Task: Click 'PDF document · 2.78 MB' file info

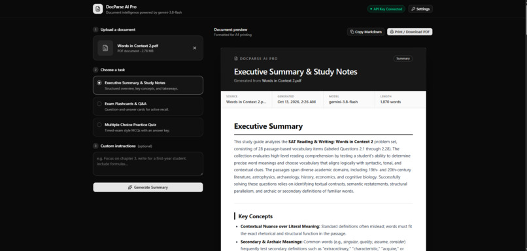Action: 135,51
